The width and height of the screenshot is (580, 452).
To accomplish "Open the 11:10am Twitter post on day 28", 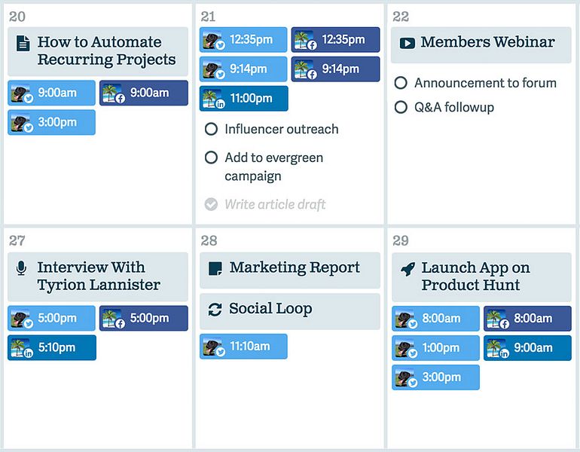I will (243, 347).
